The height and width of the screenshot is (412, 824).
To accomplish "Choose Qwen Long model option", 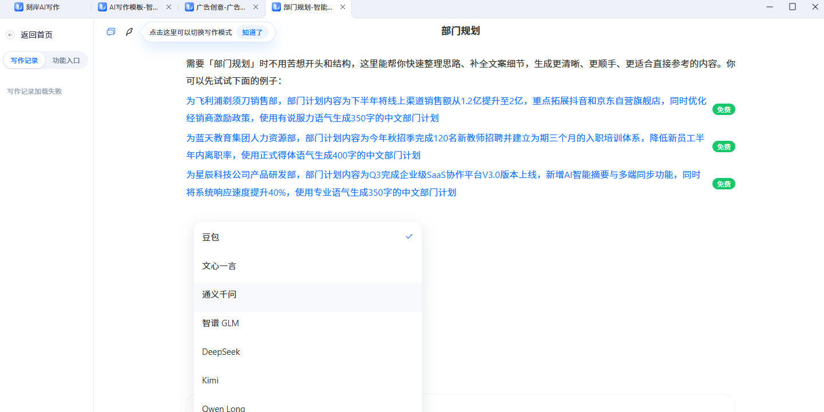I will coord(308,406).
